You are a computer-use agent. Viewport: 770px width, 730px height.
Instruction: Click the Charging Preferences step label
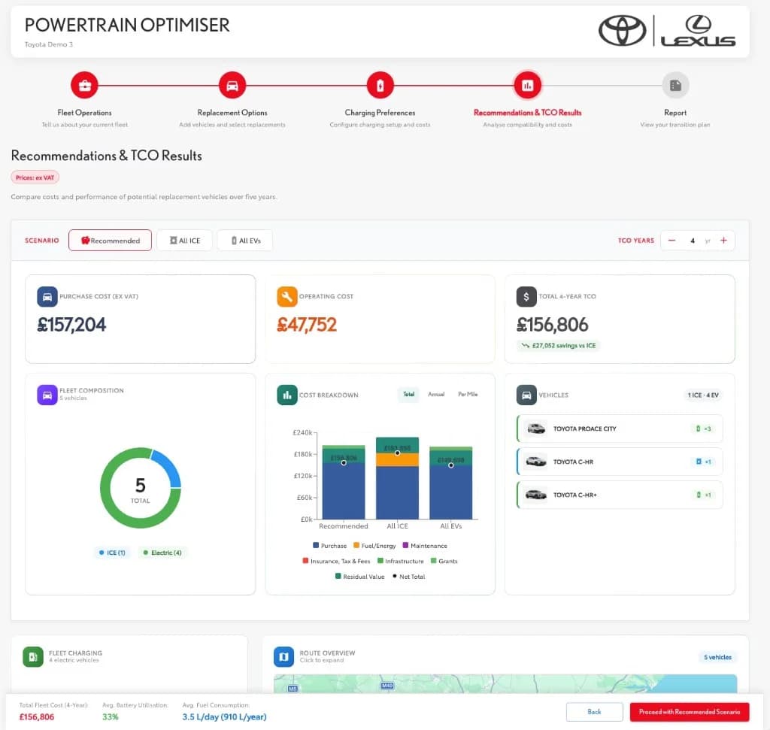pos(380,113)
